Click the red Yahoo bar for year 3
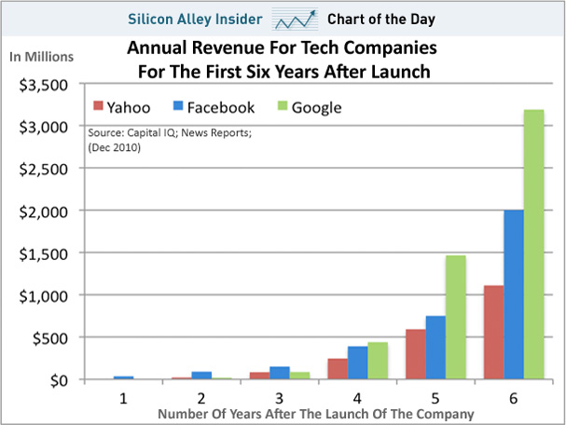This screenshot has width=566, height=425. [260, 376]
